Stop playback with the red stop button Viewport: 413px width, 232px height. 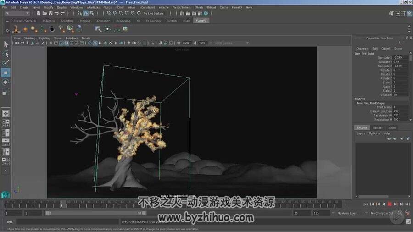[390, 204]
